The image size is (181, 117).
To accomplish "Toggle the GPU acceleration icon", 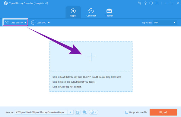I will [x=84, y=112].
